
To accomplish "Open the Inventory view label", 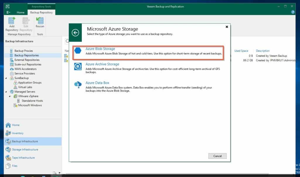I will click(18, 133).
